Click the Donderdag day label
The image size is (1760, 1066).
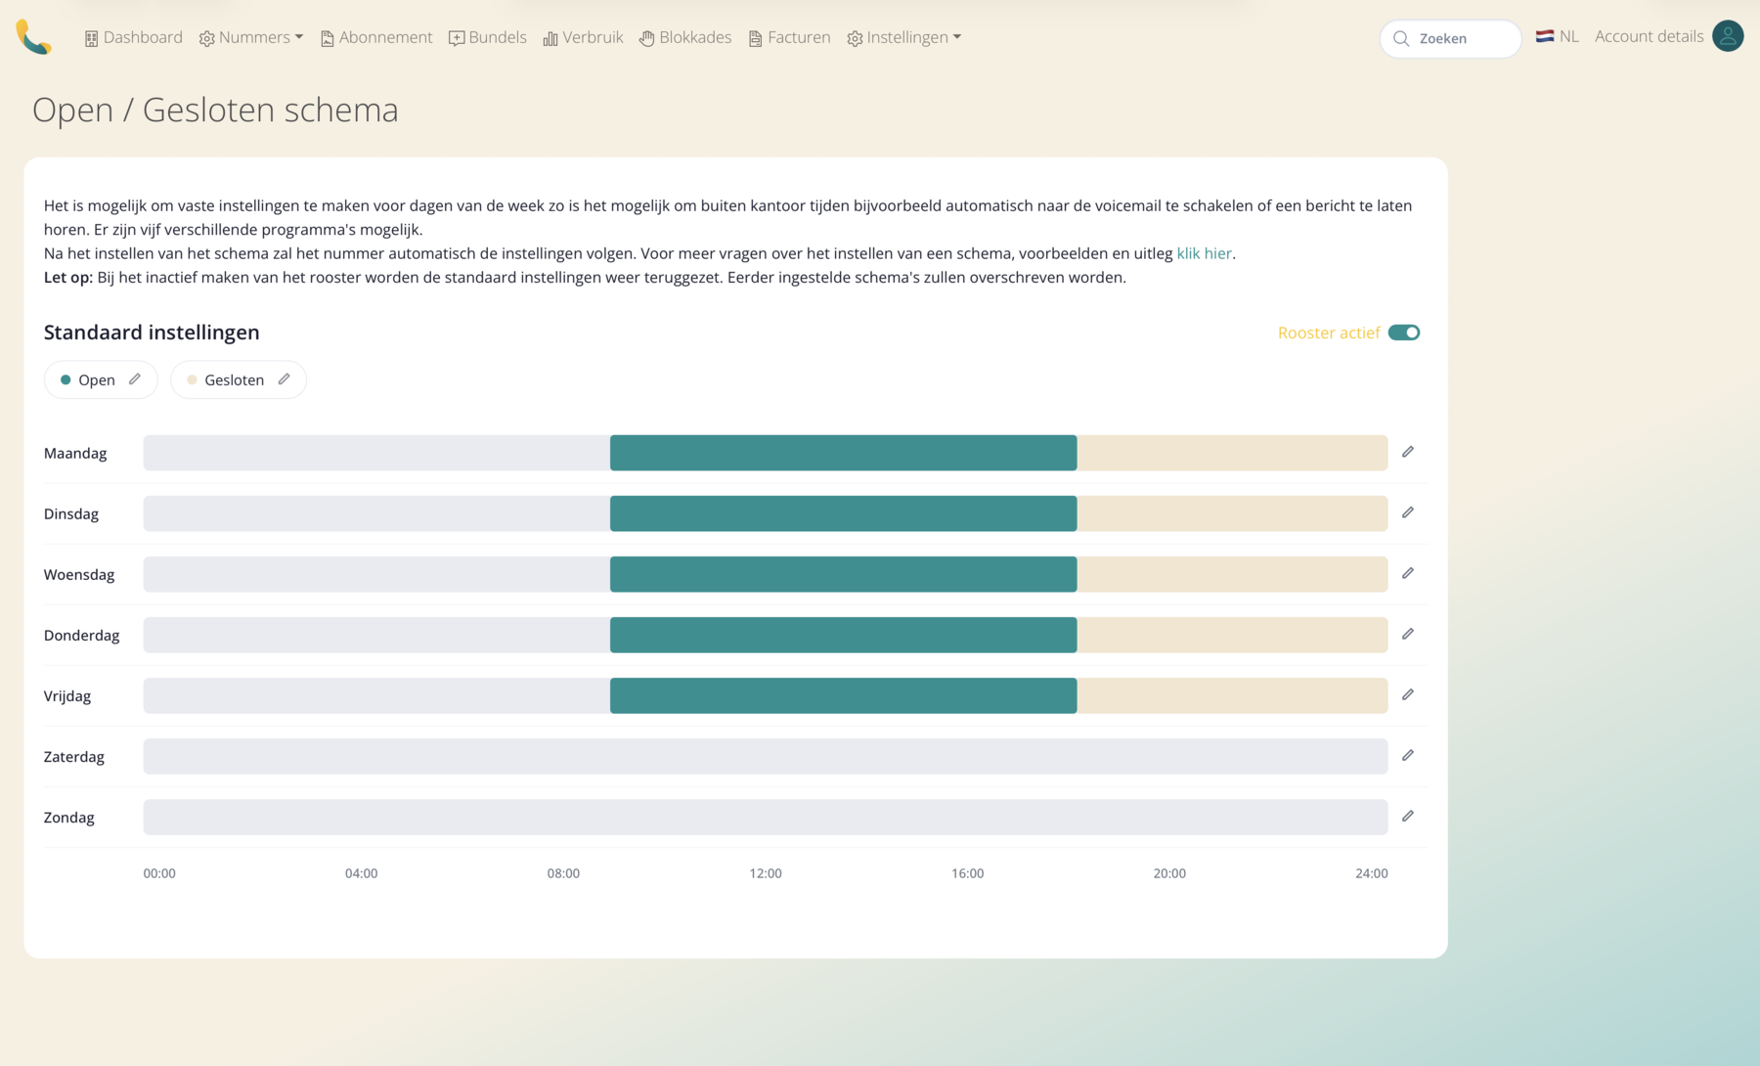(82, 635)
